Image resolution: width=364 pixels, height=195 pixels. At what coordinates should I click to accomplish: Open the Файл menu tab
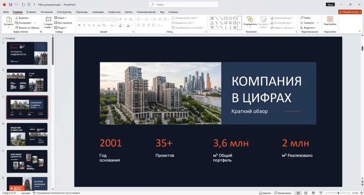[x=6, y=12]
